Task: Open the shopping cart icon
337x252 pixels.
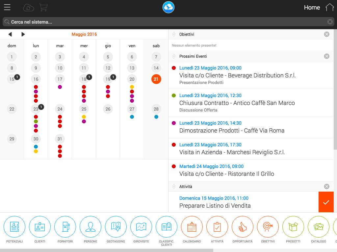Action: (x=43, y=8)
